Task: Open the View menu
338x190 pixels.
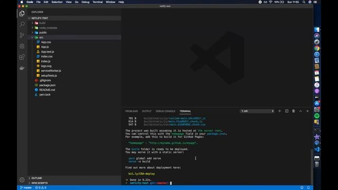Action: point(69,2)
